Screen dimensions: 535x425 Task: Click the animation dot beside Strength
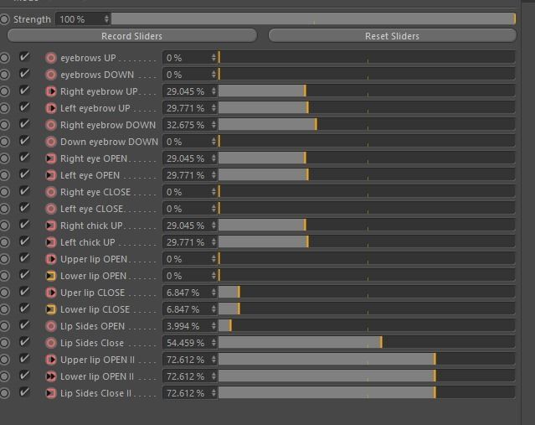coord(5,18)
